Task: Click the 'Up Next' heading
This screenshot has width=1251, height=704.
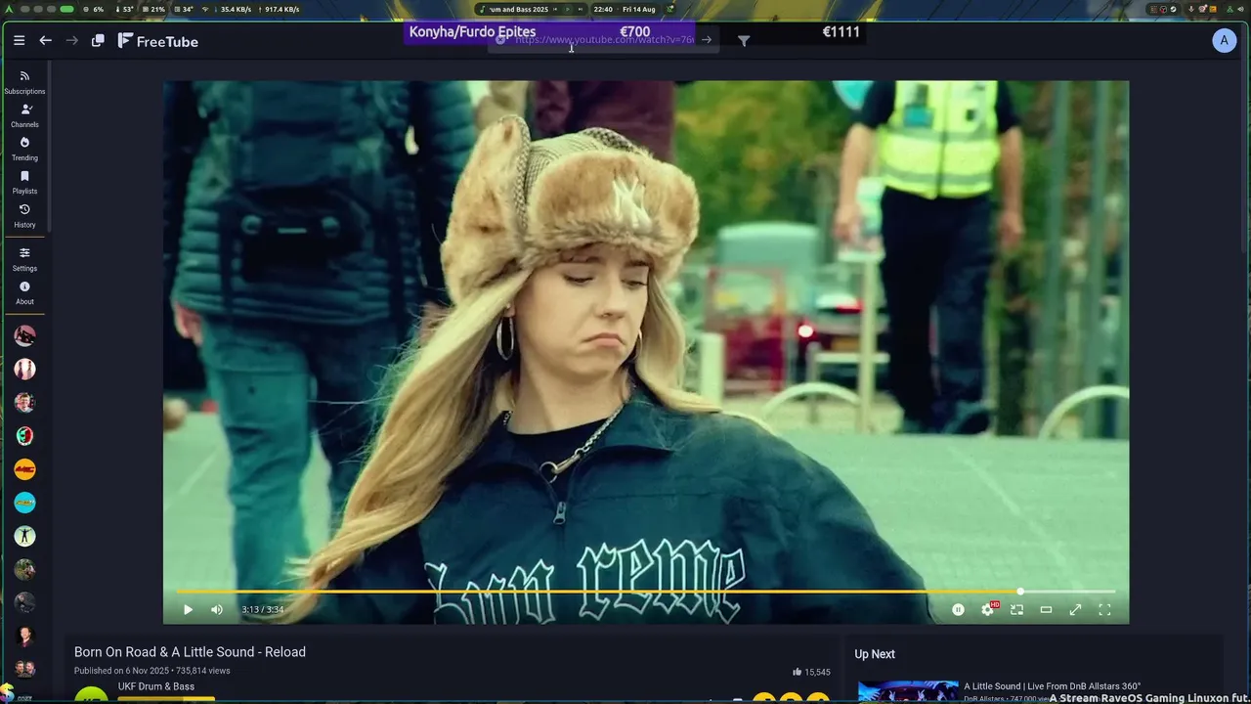Action: coord(875,654)
